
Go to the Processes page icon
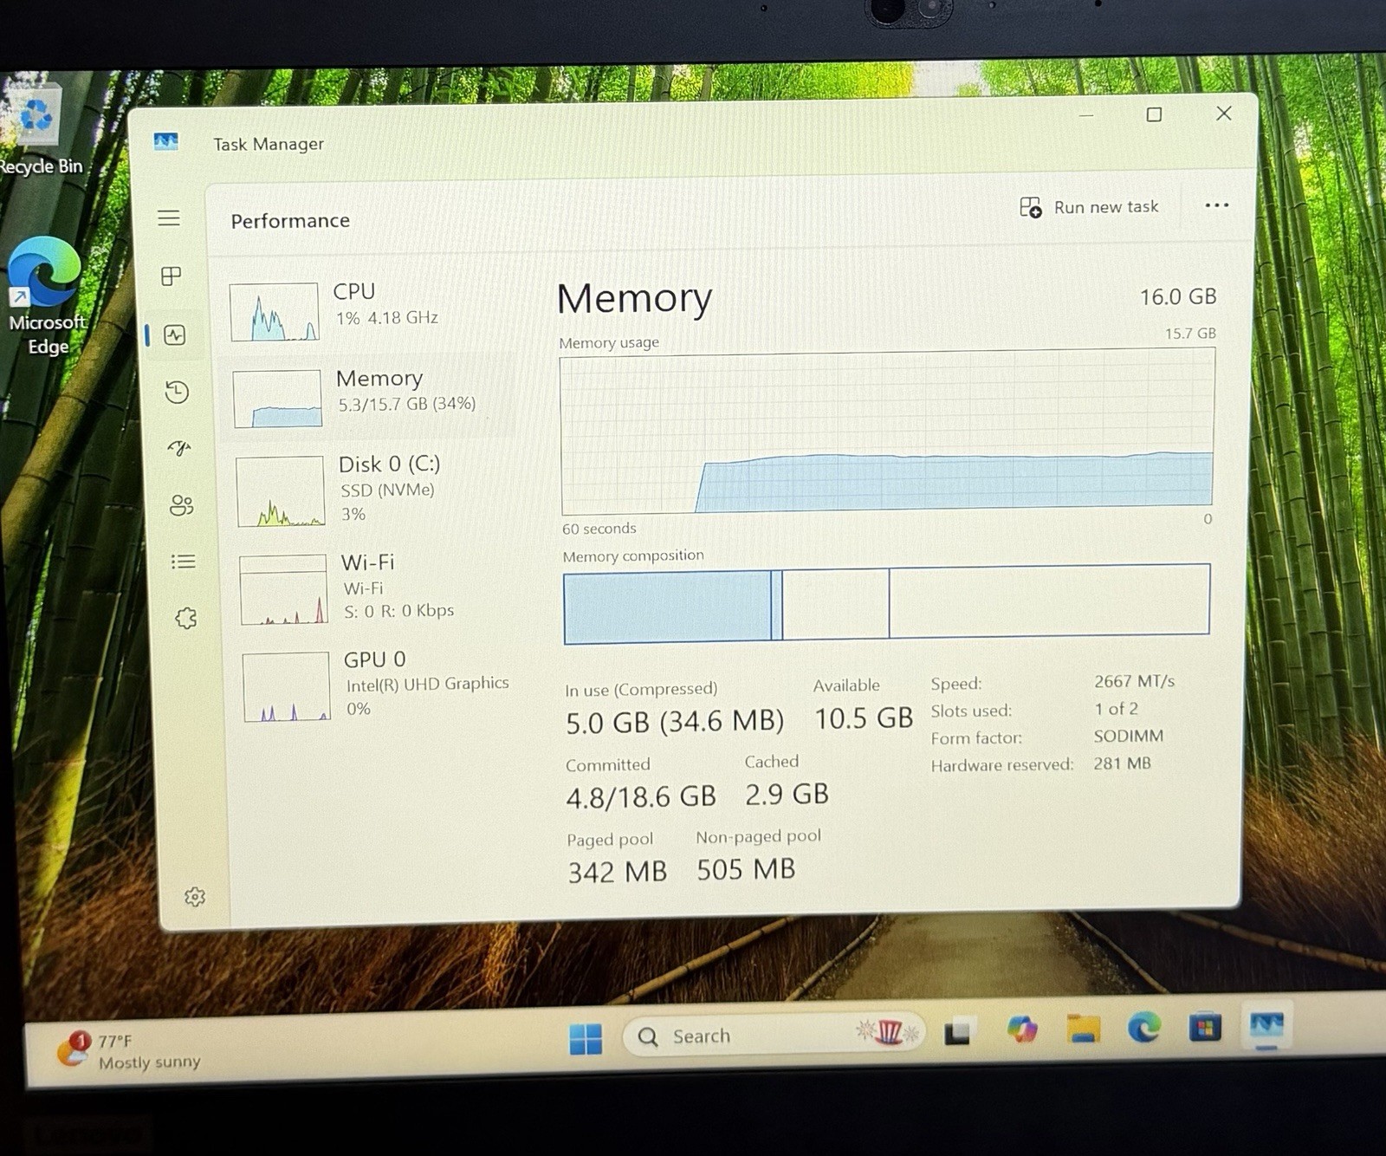tap(172, 276)
